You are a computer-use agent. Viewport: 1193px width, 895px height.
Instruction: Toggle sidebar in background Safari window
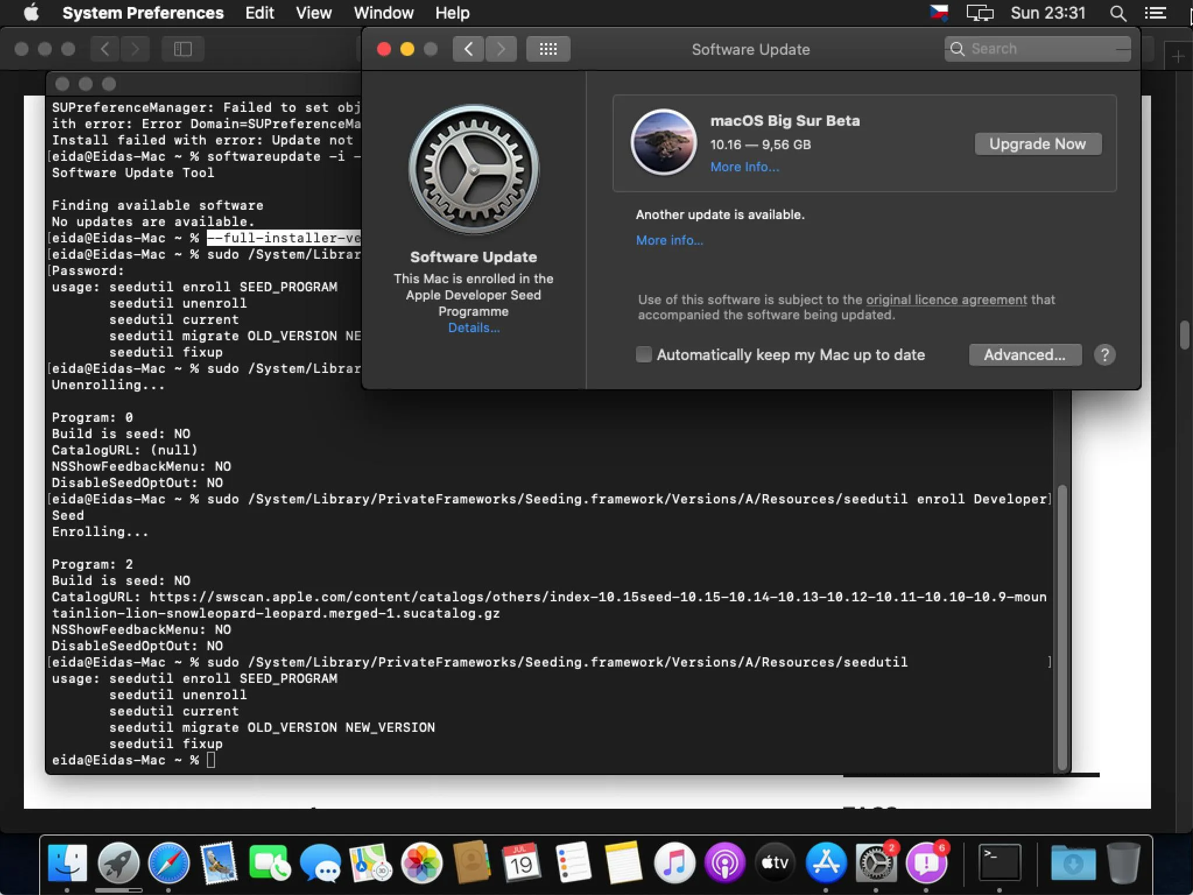182,49
